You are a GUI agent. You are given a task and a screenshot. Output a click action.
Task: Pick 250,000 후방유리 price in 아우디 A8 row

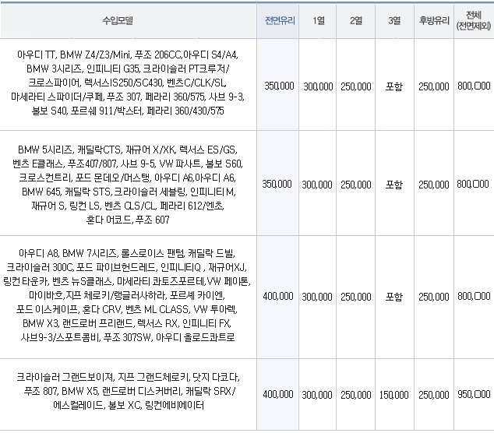pyautogui.click(x=434, y=297)
